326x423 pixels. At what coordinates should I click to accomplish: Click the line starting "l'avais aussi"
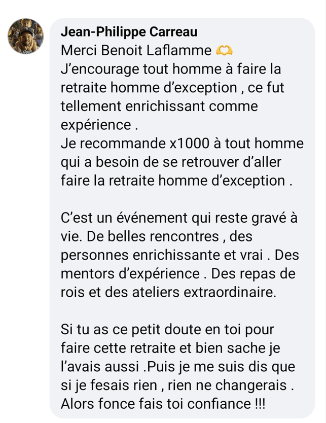(177, 367)
